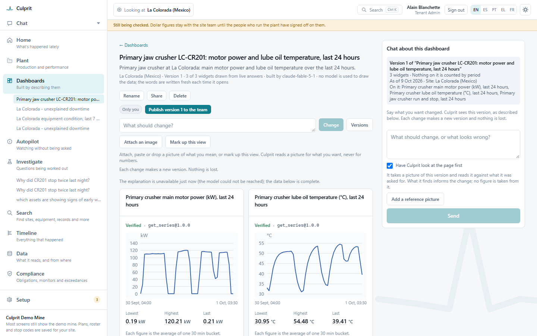The height and width of the screenshot is (336, 537).
Task: Click the top Search box
Action: [x=380, y=10]
